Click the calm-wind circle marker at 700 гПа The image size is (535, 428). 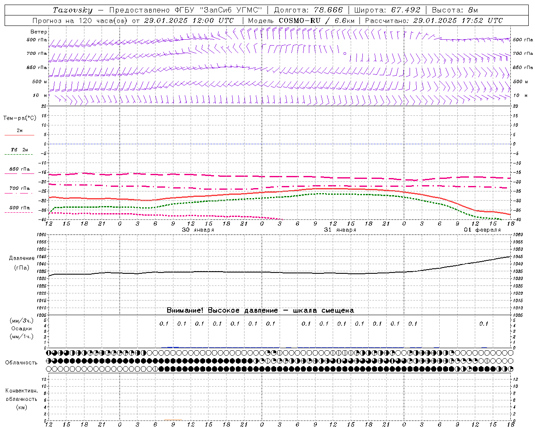coord(345,53)
